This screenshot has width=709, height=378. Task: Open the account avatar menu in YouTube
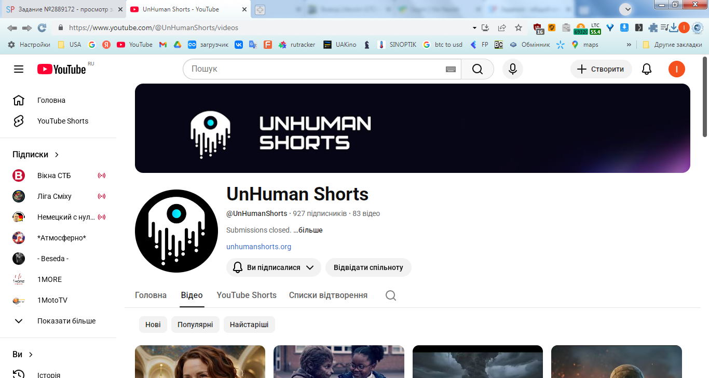pos(677,69)
